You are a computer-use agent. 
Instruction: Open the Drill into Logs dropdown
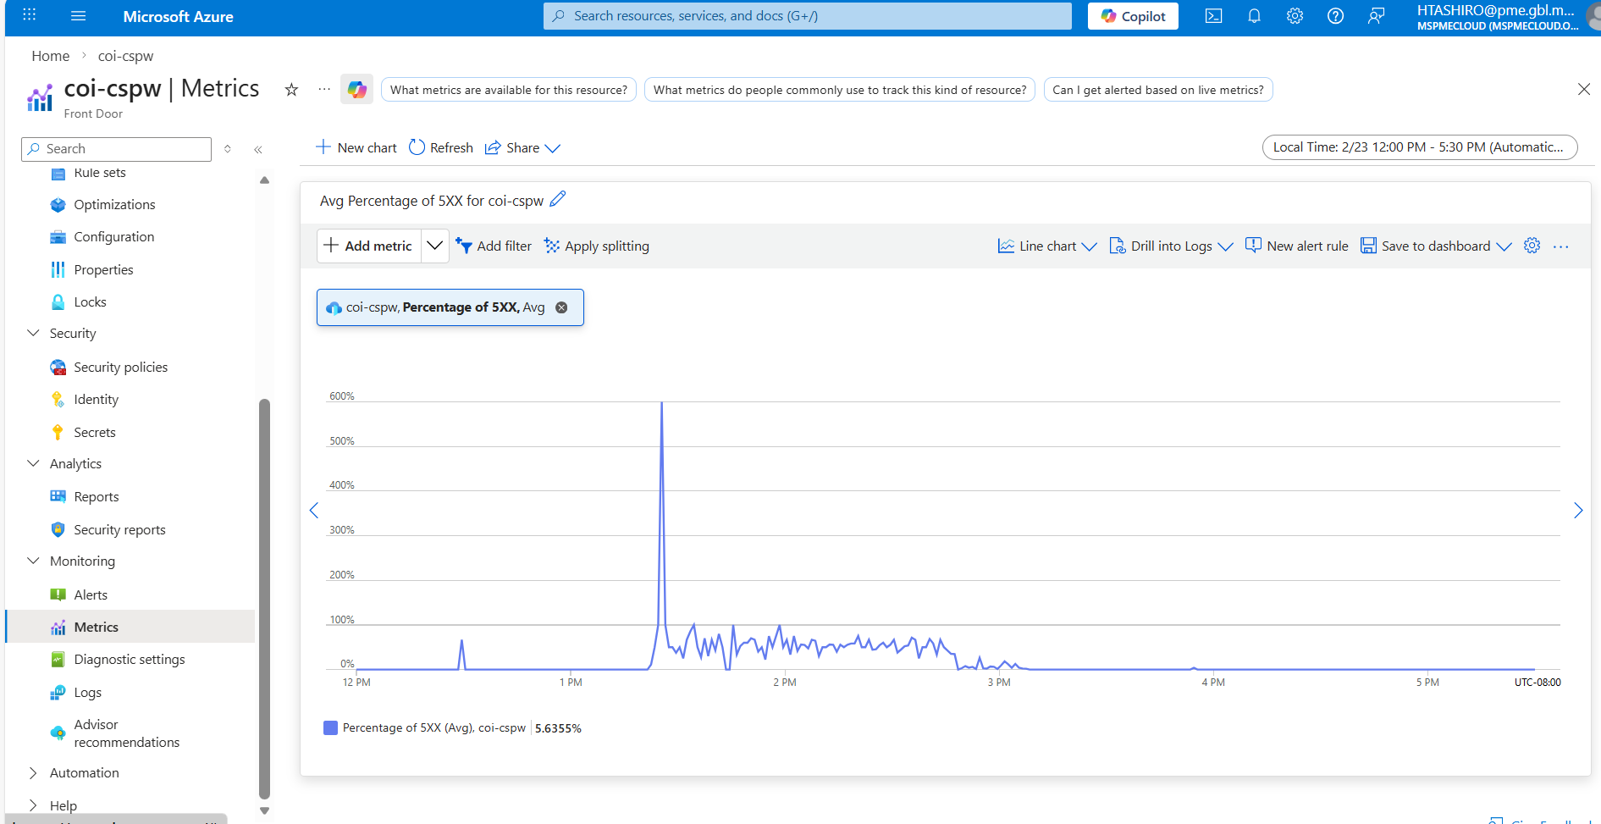(x=1172, y=246)
